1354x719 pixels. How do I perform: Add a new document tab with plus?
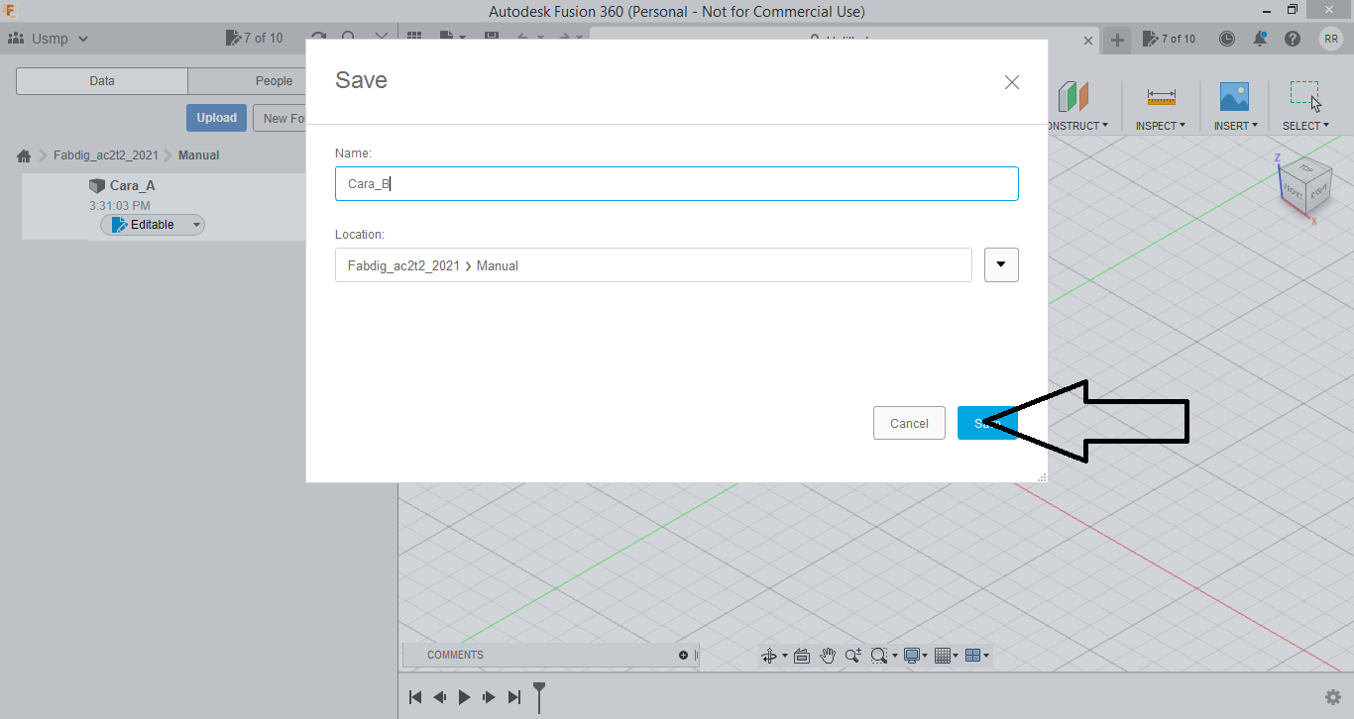coord(1117,40)
